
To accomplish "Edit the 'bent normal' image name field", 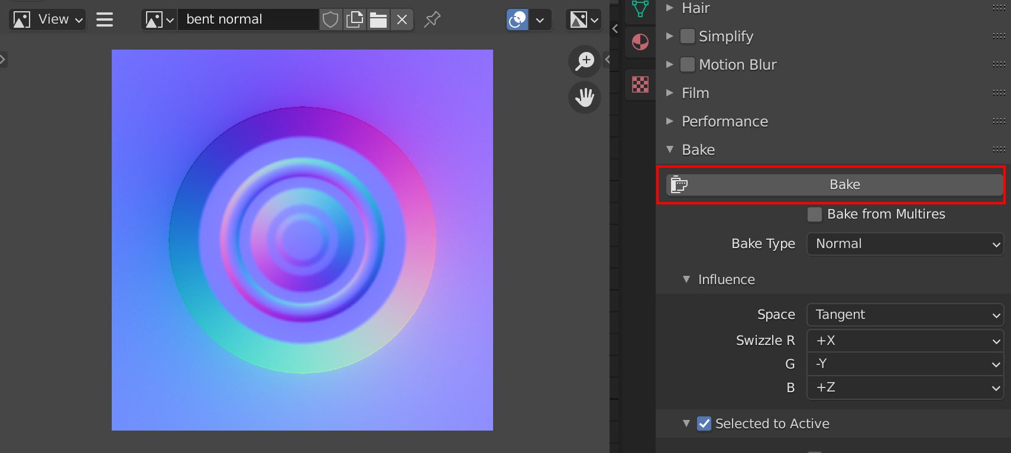I will (248, 19).
